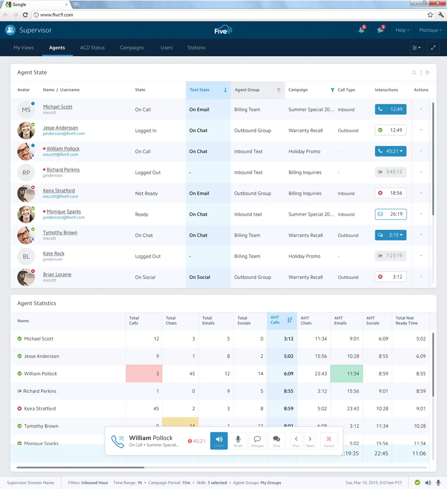Switch to the Campaigns tab
The image size is (447, 489).
pos(132,48)
